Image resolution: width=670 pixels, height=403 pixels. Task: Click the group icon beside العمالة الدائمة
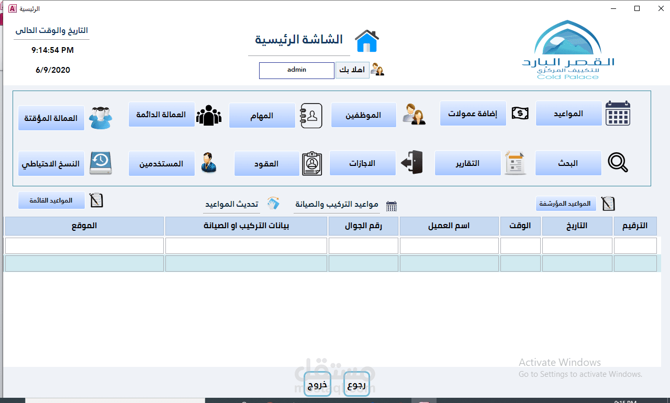pyautogui.click(x=209, y=115)
